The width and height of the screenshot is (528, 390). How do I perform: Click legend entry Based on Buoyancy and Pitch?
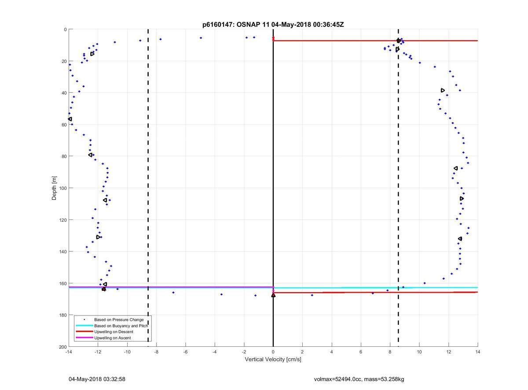(x=121, y=326)
